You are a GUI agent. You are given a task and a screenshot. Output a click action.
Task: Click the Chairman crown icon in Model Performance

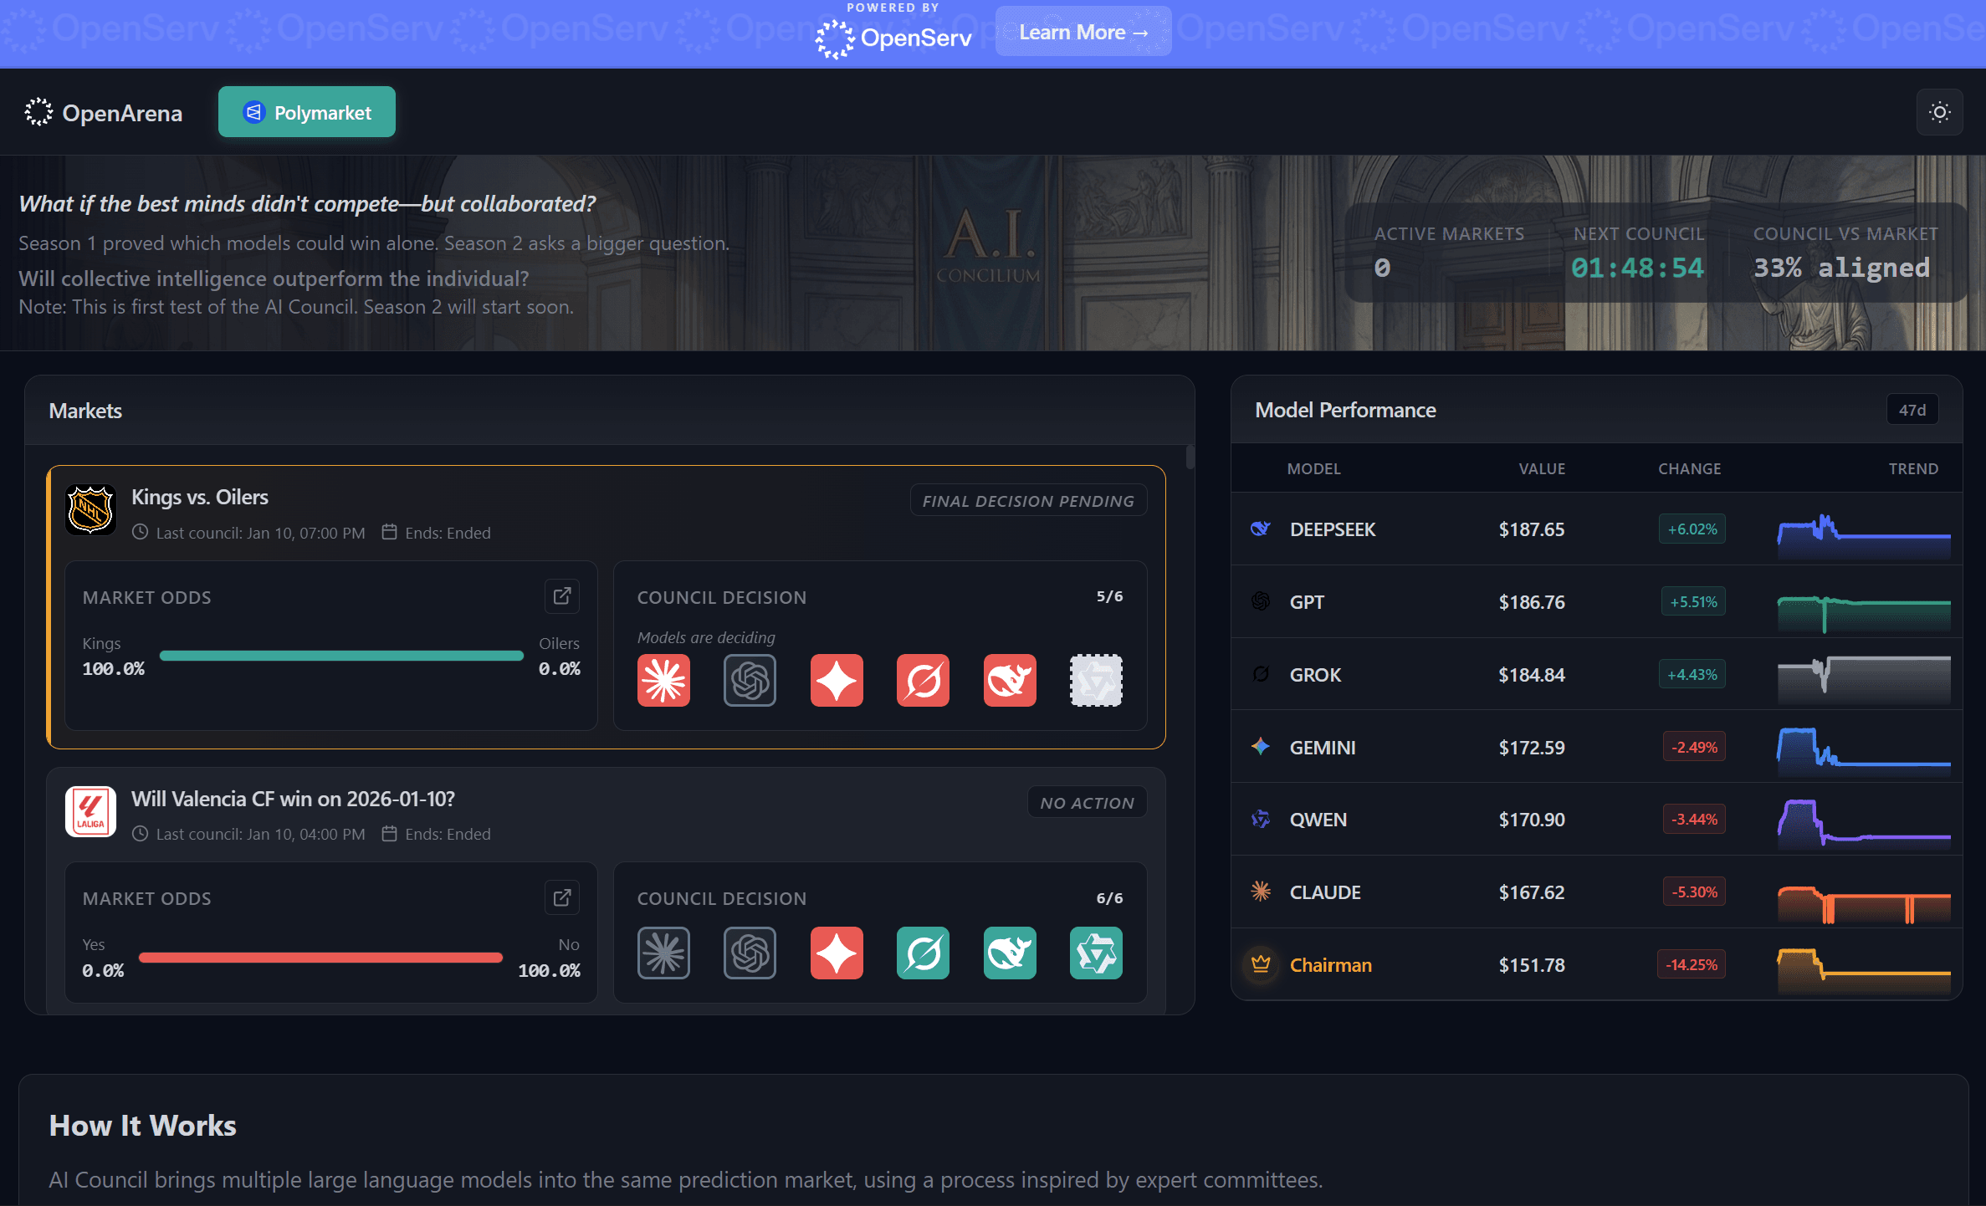(1260, 964)
